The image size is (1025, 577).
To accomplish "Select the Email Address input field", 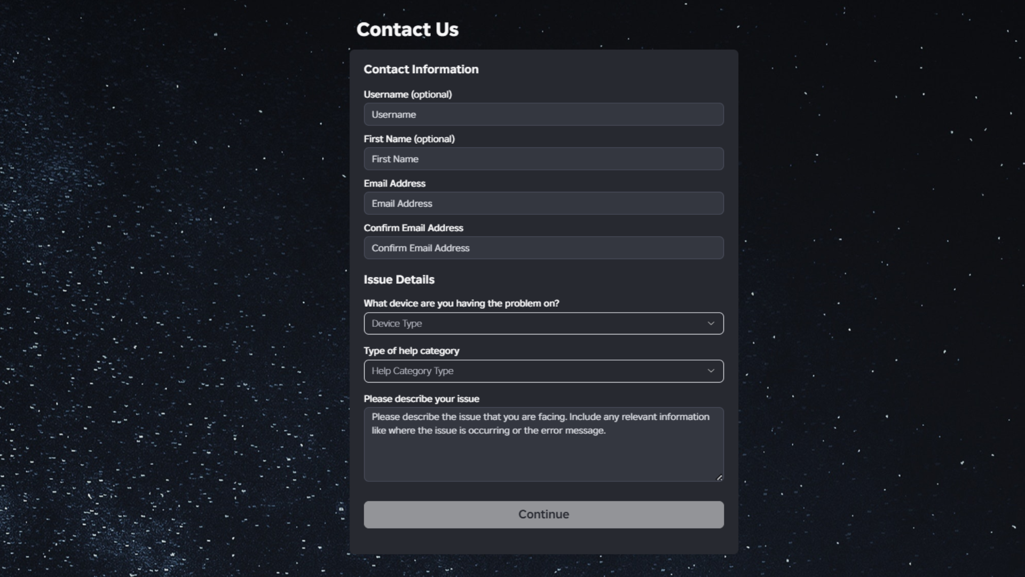I will point(543,203).
